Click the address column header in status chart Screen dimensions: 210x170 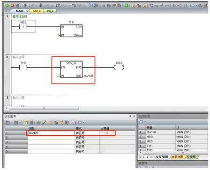(x=52, y=129)
